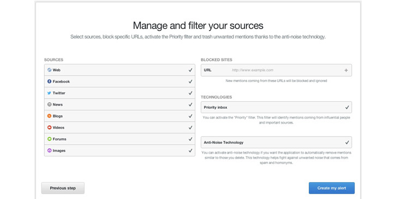Click the "Videos" source label
The image size is (395, 199).
[x=58, y=127]
